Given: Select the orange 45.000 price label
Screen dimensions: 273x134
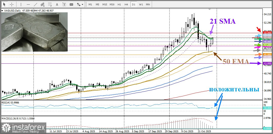Looking at the screenshot, I should (x=267, y=54).
